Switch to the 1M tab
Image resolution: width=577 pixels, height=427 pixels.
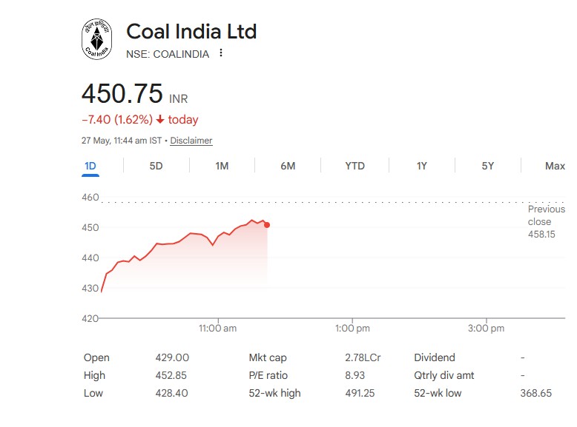pyautogui.click(x=222, y=166)
